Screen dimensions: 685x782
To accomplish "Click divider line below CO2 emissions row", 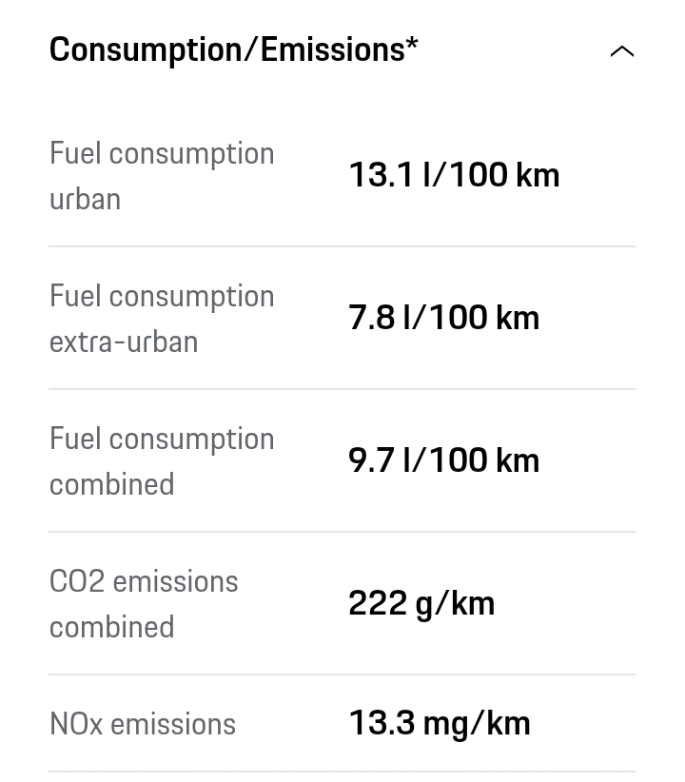I will [342, 674].
